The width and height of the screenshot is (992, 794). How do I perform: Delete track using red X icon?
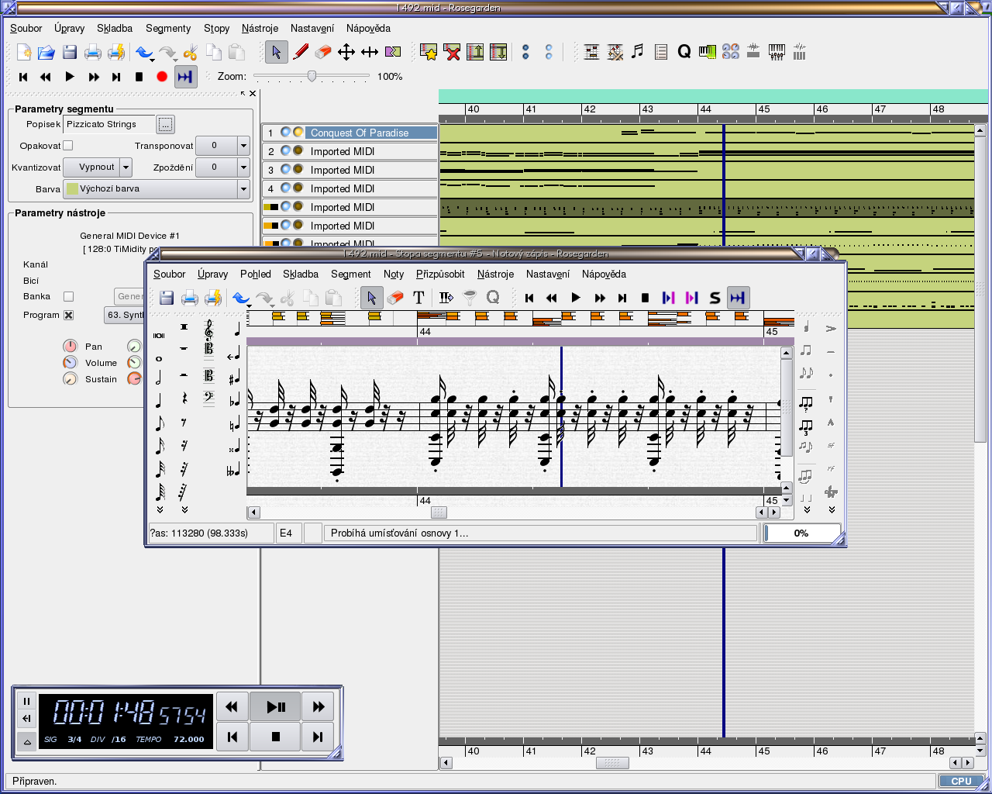click(452, 52)
